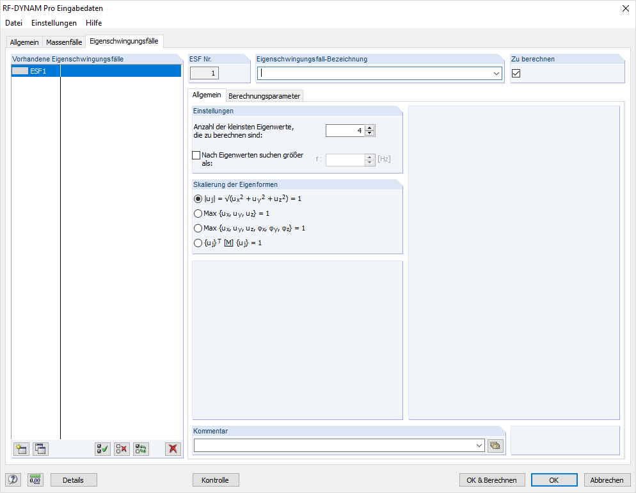The image size is (636, 493).
Task: Select the Max {ux, uy, uz} = 1 scaling option
Action: pos(198,213)
